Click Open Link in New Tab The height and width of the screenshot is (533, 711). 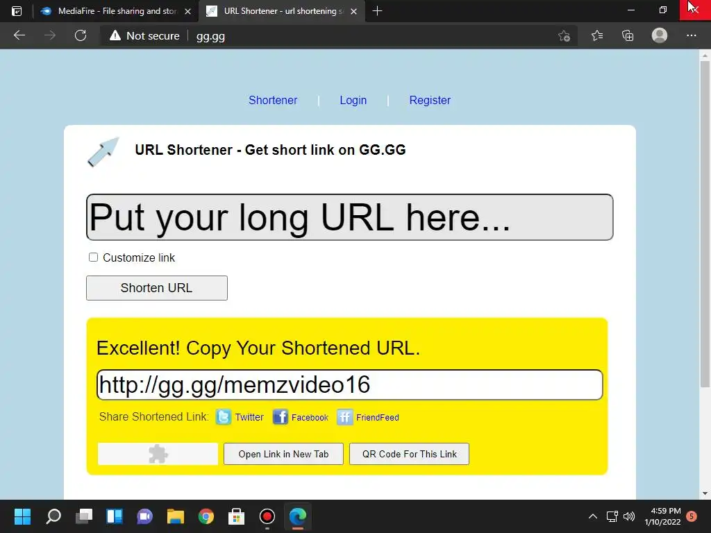(x=283, y=454)
